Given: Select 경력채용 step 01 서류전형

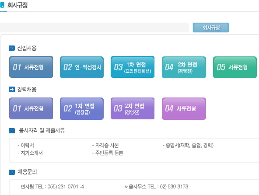Looking at the screenshot, I should tap(31, 108).
